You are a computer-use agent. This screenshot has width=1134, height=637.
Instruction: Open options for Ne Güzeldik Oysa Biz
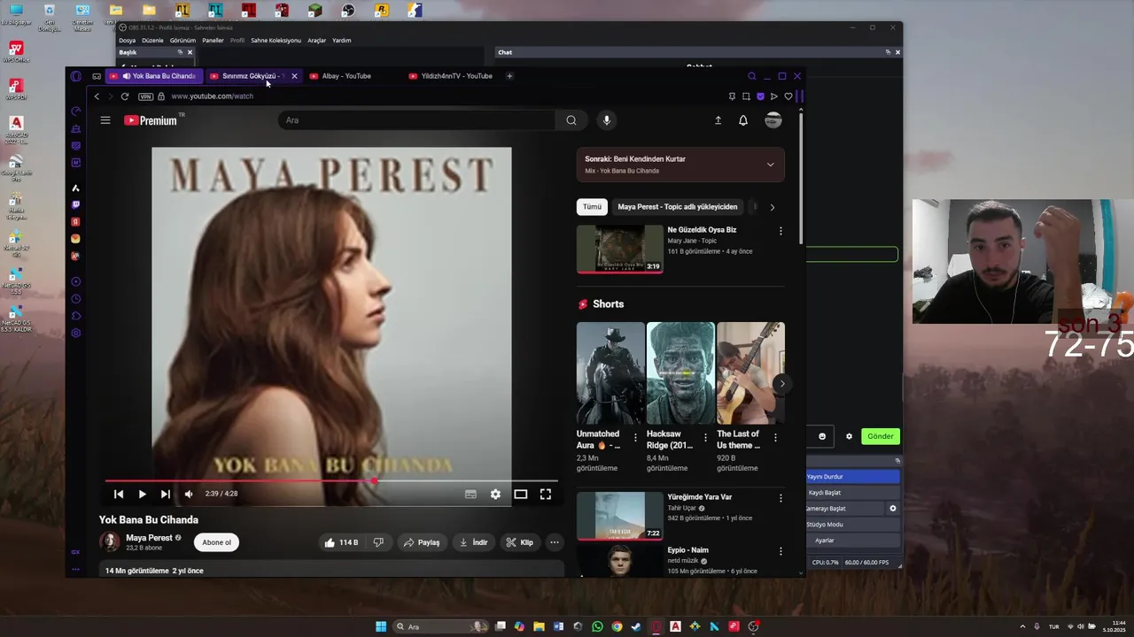point(781,231)
